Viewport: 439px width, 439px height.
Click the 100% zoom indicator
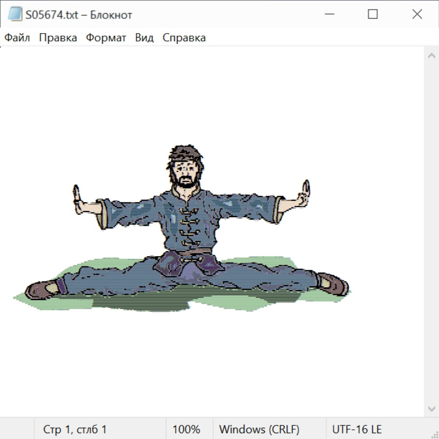pos(186,430)
